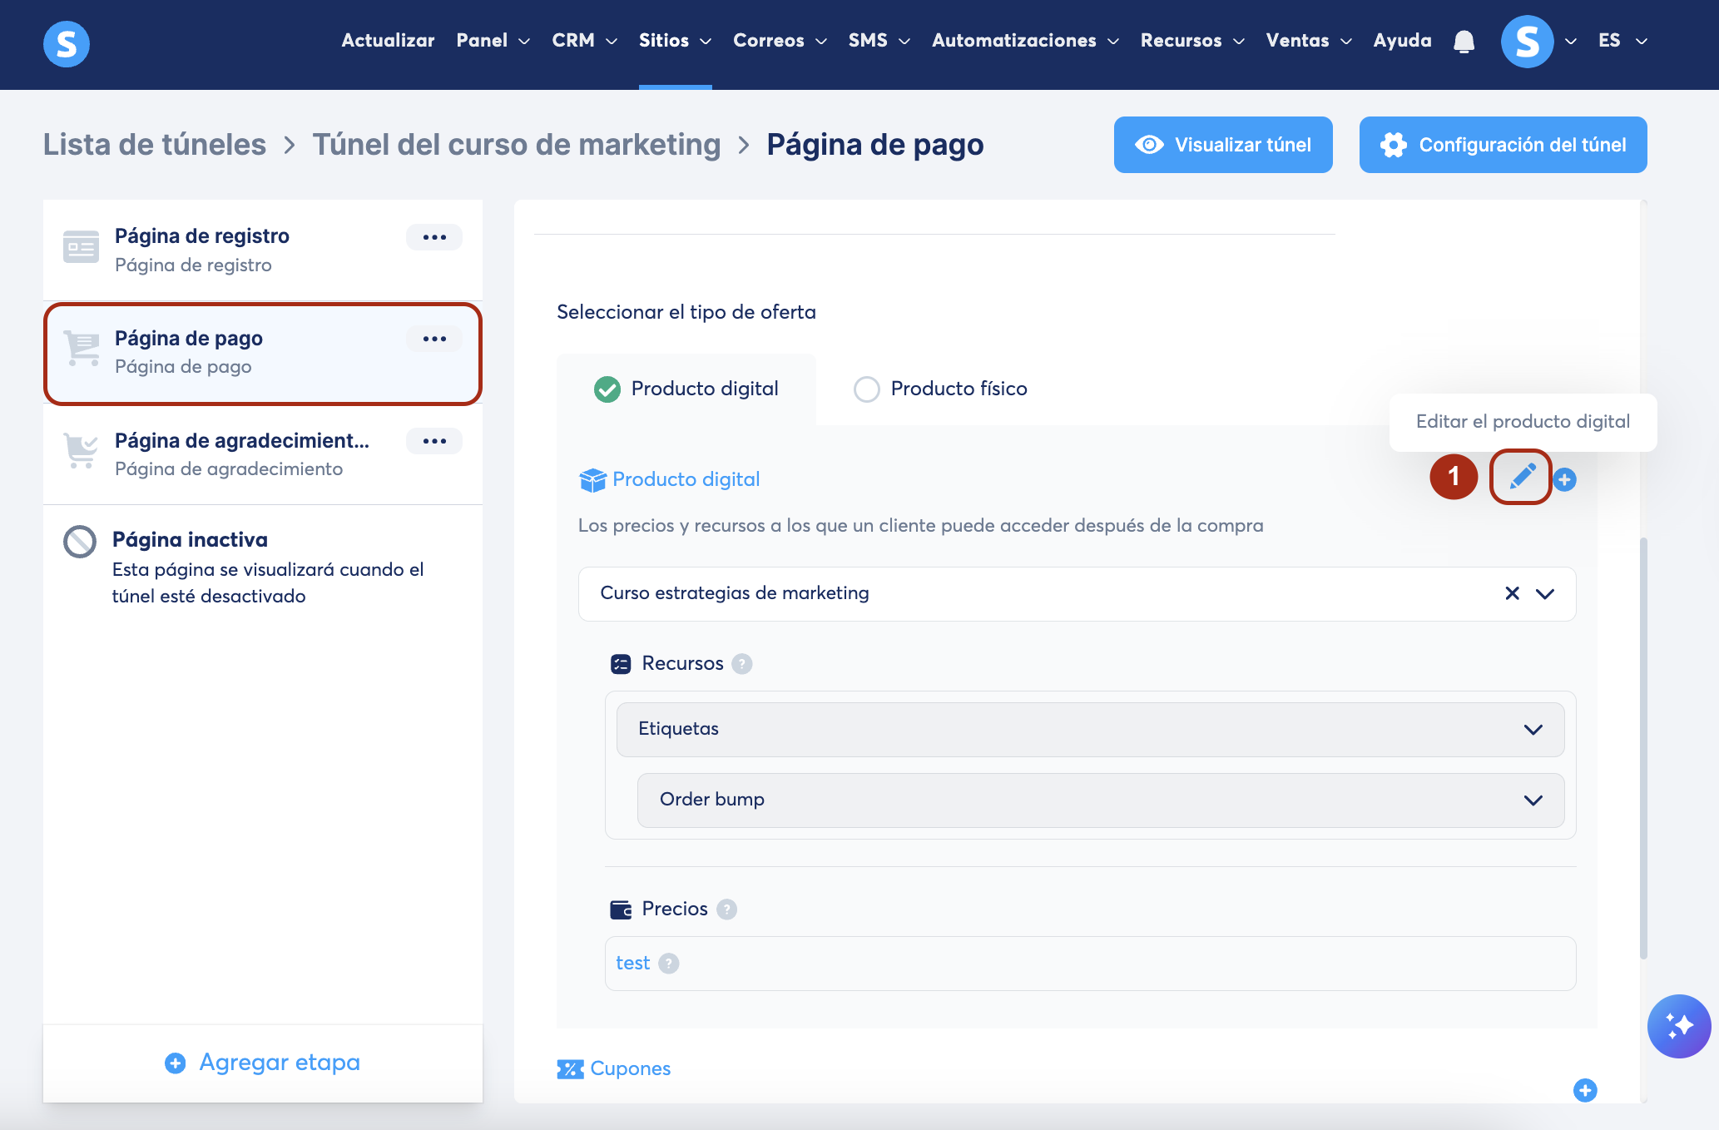Expand the Etiquetas dropdown
Screen dimensions: 1719x1130
[1533, 730]
